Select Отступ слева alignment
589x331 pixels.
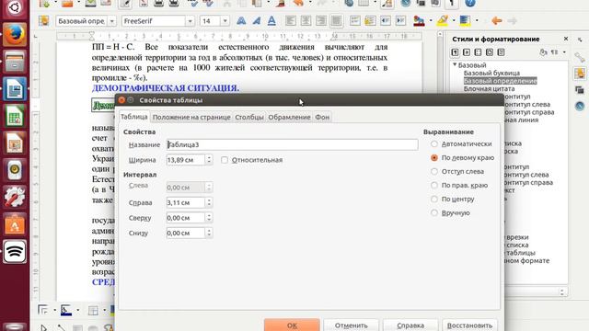click(457, 172)
